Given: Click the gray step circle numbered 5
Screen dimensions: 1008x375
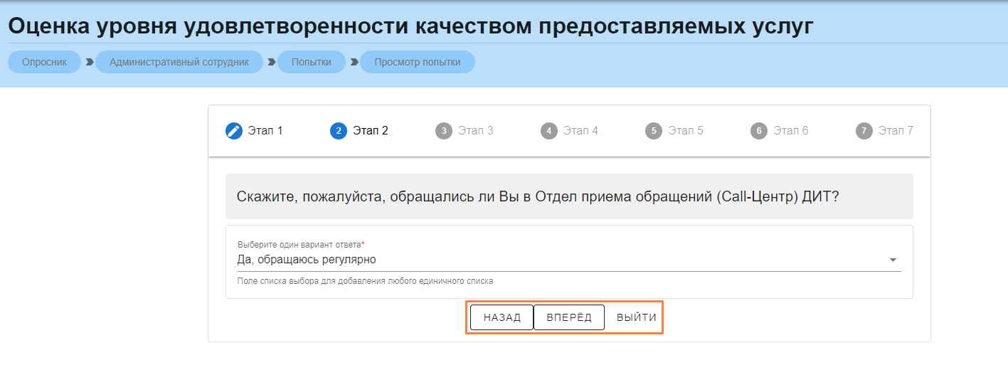Looking at the screenshot, I should (654, 131).
